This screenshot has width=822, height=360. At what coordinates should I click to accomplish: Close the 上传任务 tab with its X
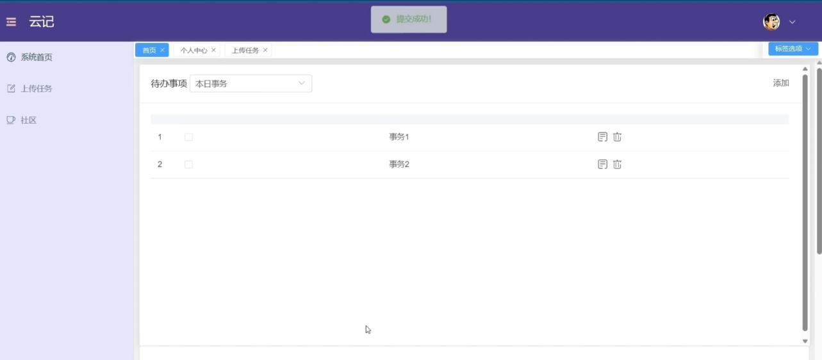pos(265,50)
